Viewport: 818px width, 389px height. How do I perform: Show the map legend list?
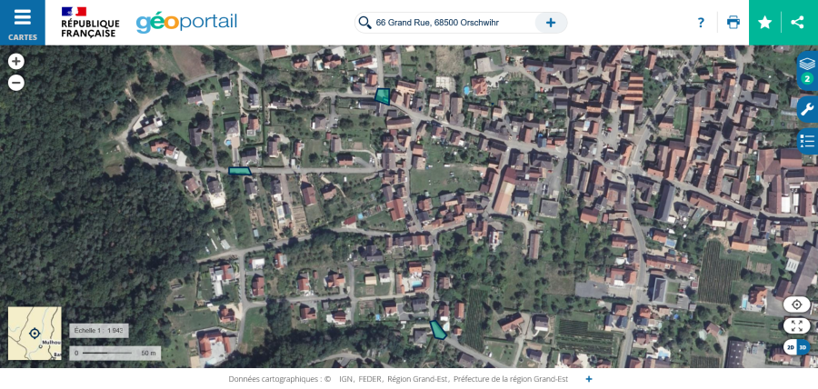point(807,141)
